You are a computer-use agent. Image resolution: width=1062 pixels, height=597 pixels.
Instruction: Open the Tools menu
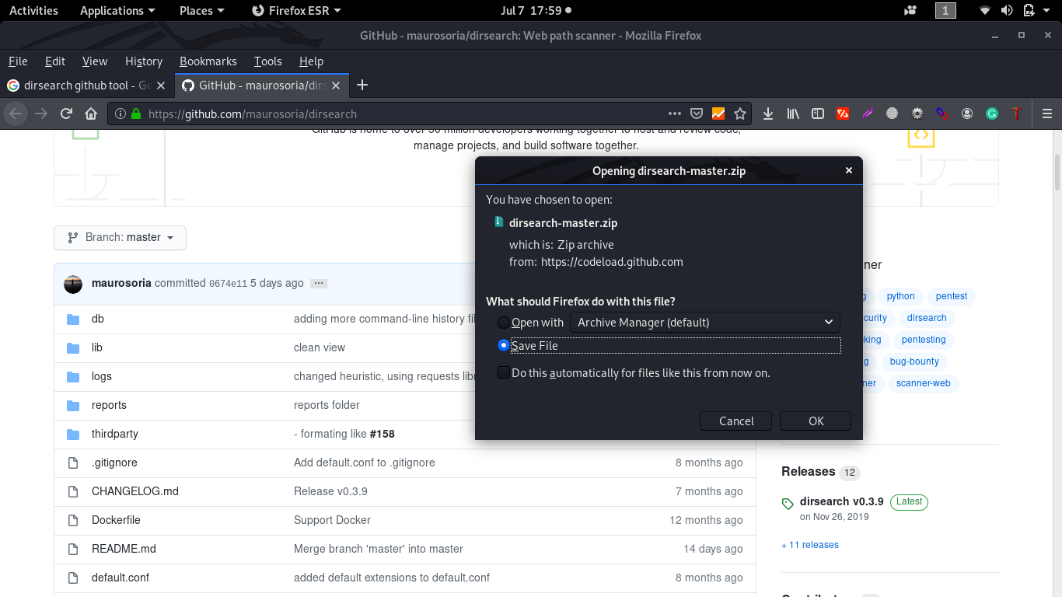pos(267,61)
